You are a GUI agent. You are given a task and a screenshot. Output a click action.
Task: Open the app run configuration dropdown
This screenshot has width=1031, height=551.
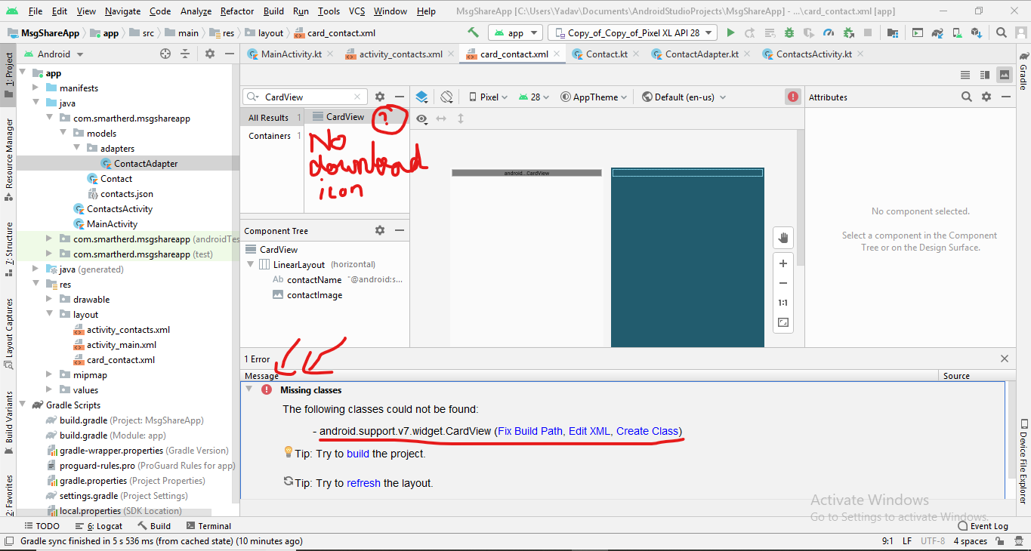coord(515,32)
